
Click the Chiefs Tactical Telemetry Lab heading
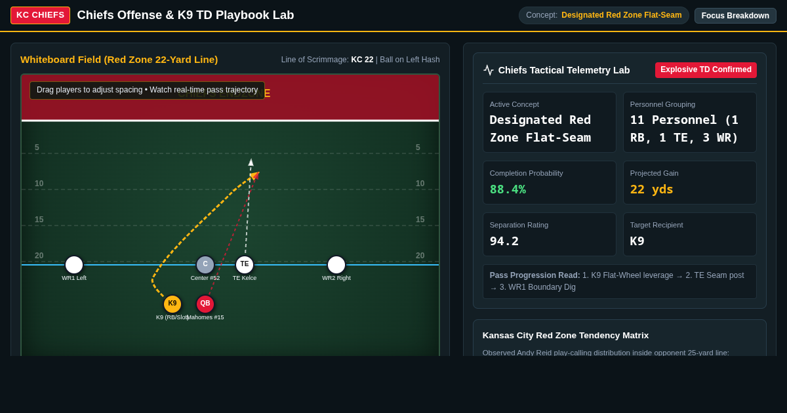pos(564,70)
